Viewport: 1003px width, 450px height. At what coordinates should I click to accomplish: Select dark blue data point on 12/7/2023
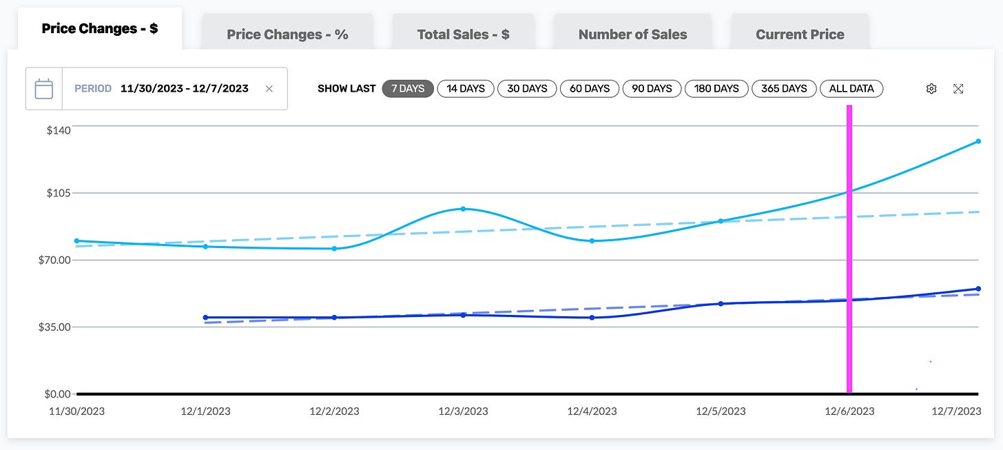pyautogui.click(x=978, y=289)
